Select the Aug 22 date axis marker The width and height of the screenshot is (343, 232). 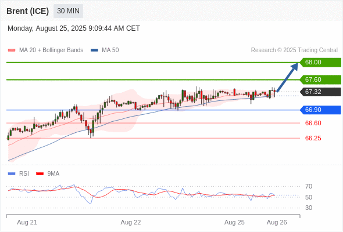tap(131, 222)
